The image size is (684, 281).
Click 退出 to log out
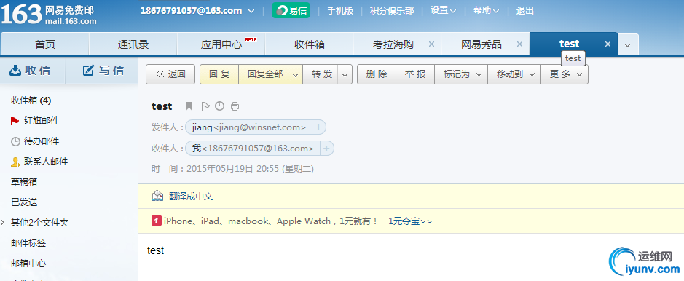pos(524,11)
